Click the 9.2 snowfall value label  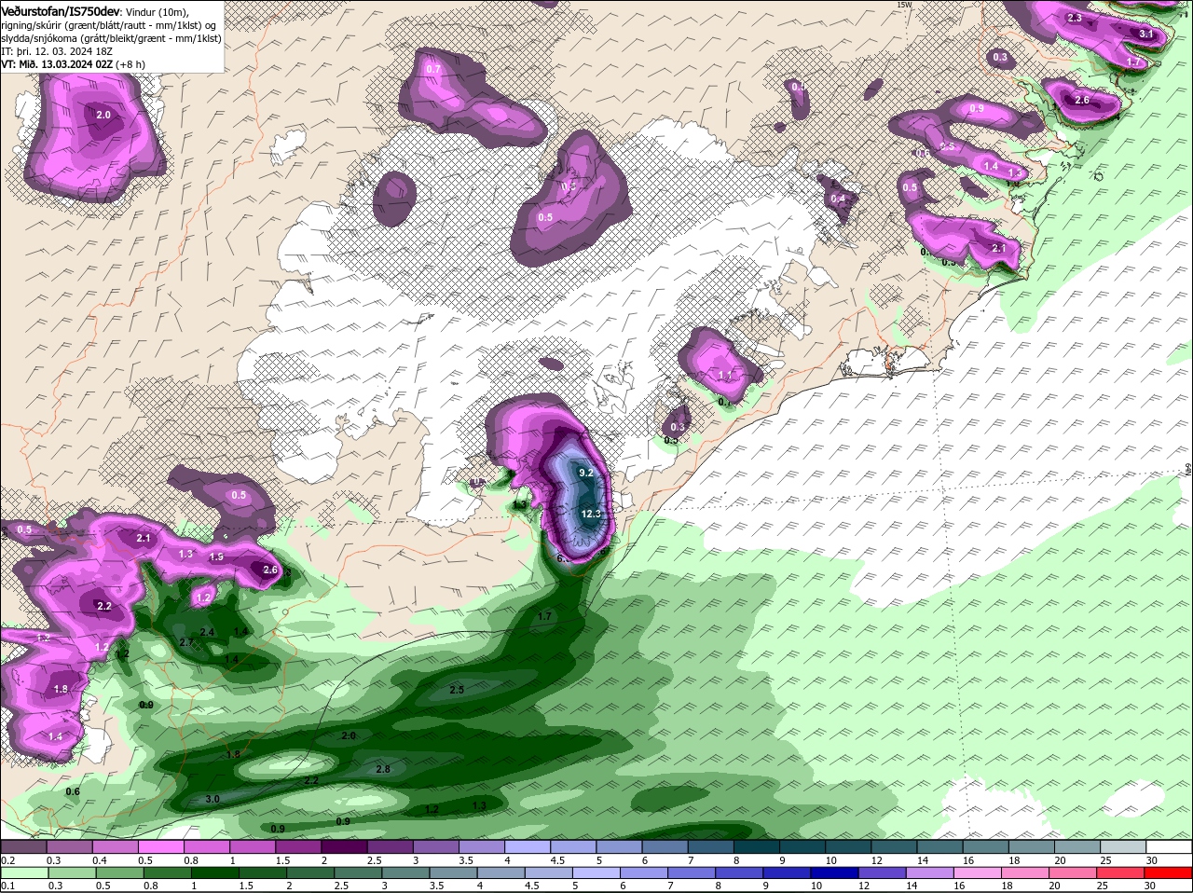pos(586,474)
